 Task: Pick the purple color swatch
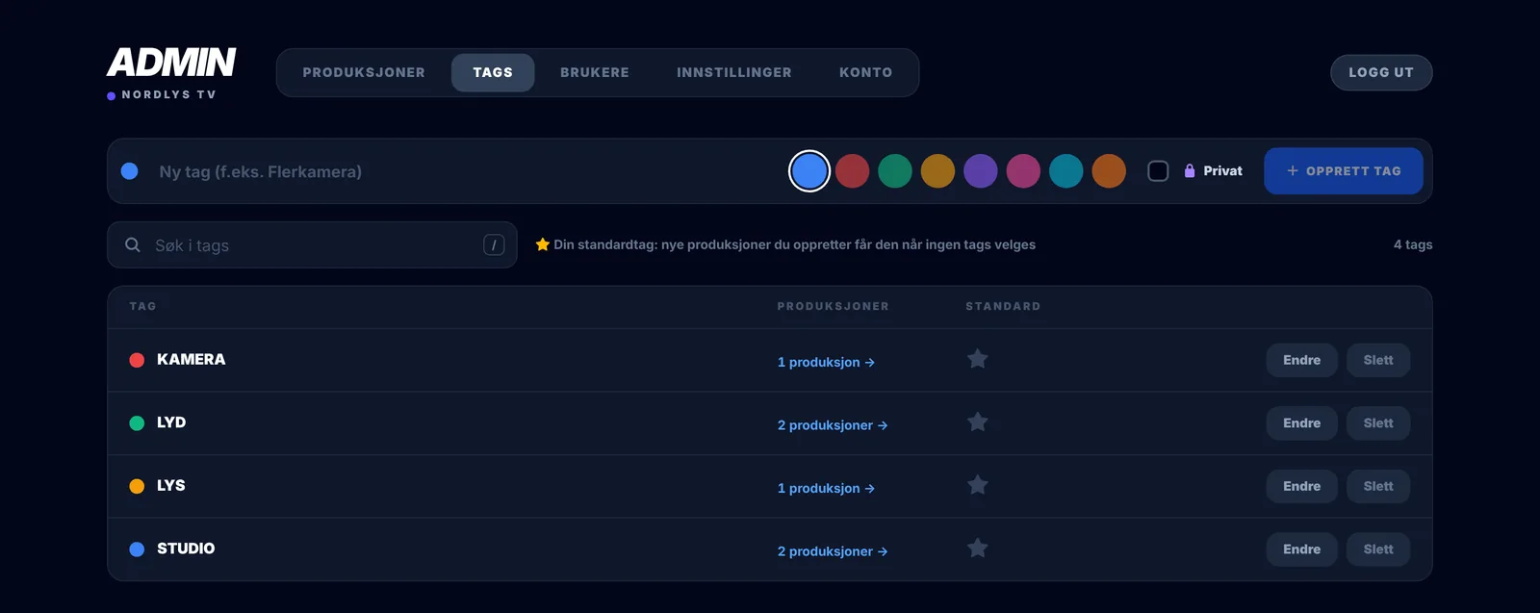pyautogui.click(x=981, y=171)
